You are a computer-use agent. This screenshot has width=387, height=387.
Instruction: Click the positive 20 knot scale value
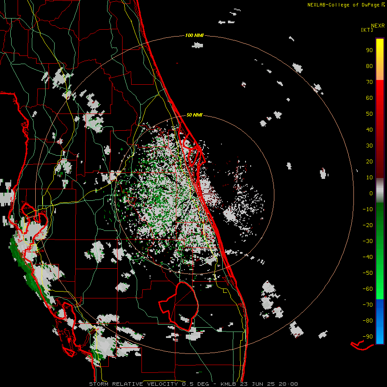(369, 162)
